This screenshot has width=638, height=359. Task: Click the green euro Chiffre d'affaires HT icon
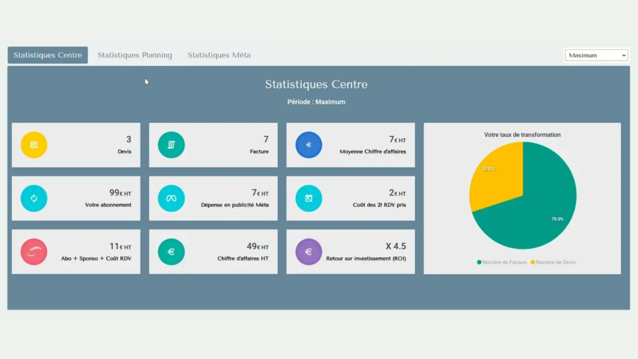click(171, 252)
